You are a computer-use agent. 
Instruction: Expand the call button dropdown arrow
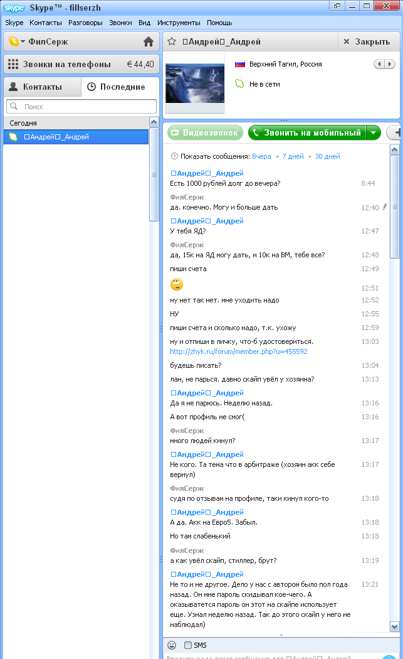tap(373, 133)
